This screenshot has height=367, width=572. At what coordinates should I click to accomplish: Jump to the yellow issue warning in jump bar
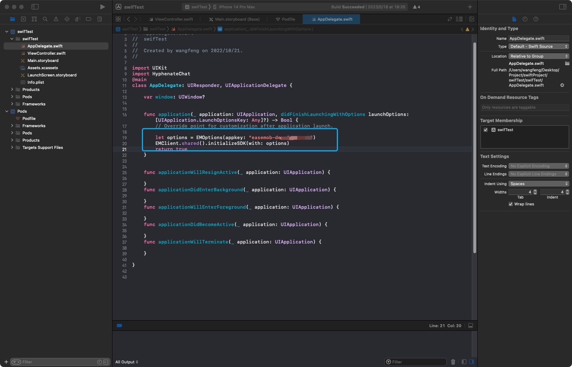click(467, 29)
